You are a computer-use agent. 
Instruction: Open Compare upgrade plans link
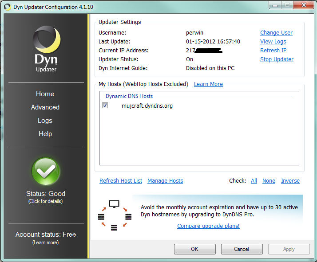[208, 226]
